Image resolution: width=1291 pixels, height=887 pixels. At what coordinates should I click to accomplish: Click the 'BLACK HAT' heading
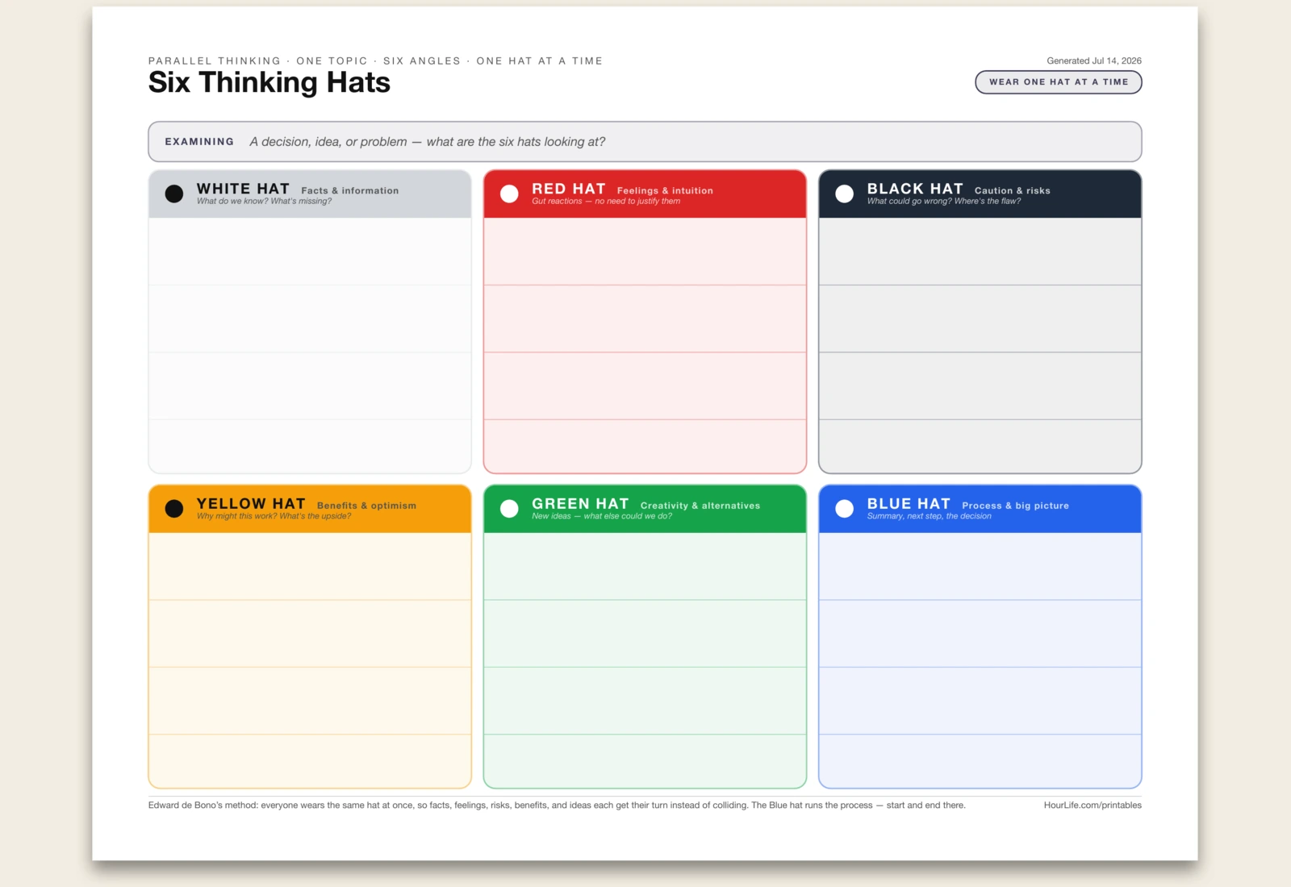click(915, 189)
